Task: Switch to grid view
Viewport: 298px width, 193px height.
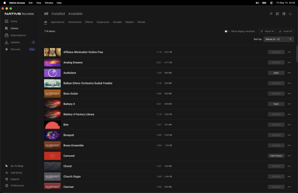Action: pyautogui.click(x=278, y=14)
